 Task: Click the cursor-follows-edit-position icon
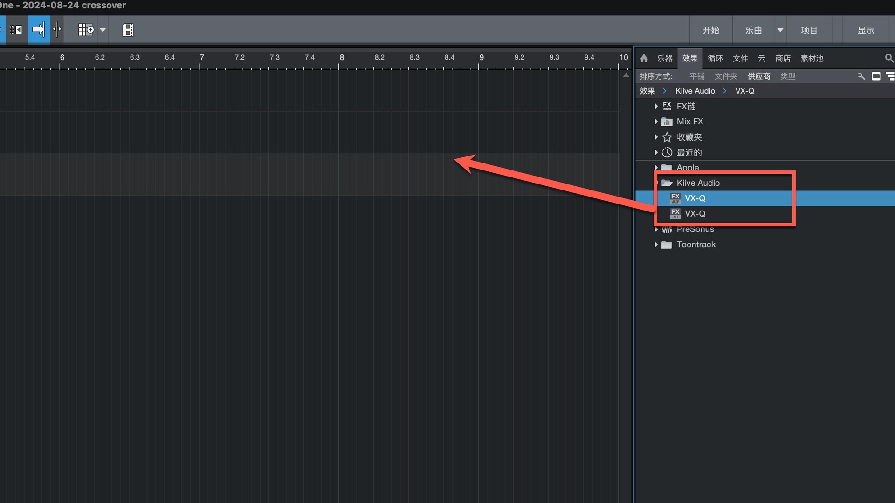57,30
